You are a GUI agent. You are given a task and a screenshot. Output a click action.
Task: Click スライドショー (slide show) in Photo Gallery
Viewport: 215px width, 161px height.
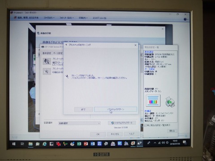coord(99,18)
